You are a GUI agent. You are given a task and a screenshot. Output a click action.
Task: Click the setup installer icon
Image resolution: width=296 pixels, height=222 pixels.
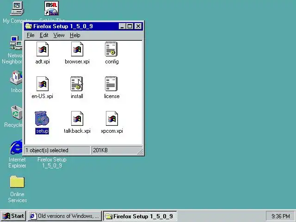point(42,118)
